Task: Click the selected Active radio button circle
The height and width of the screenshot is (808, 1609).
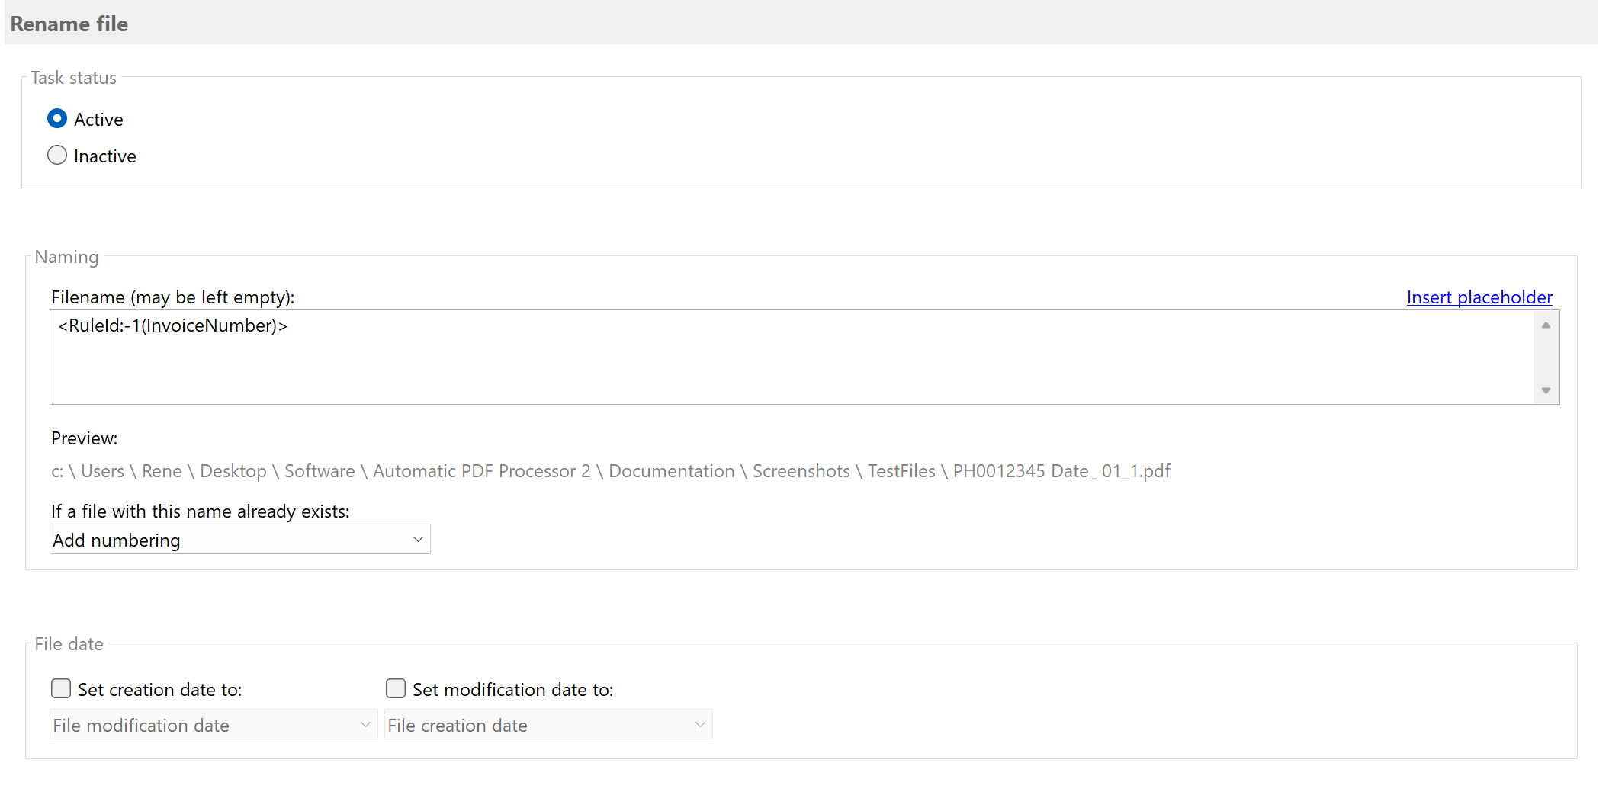Action: 57,118
